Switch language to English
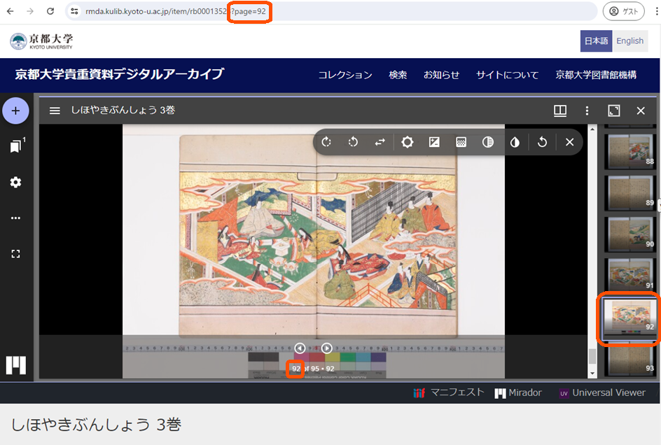The height and width of the screenshot is (445, 661). pyautogui.click(x=629, y=41)
